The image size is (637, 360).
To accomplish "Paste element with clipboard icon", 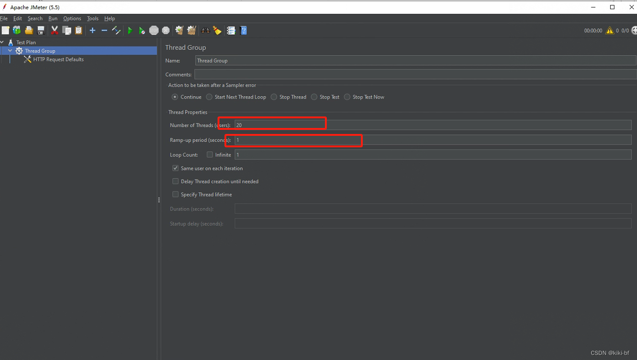I will coord(79,30).
